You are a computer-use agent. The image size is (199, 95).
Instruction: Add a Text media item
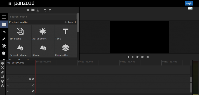(x=66, y=33)
